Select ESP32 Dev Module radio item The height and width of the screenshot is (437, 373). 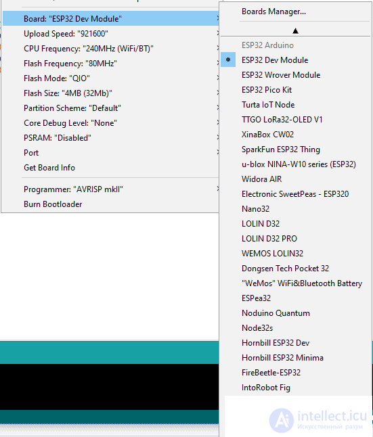[296, 60]
